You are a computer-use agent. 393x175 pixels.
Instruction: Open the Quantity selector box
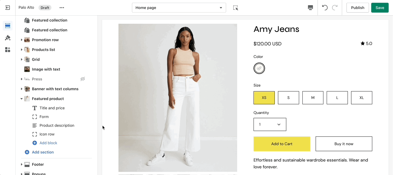[270, 124]
